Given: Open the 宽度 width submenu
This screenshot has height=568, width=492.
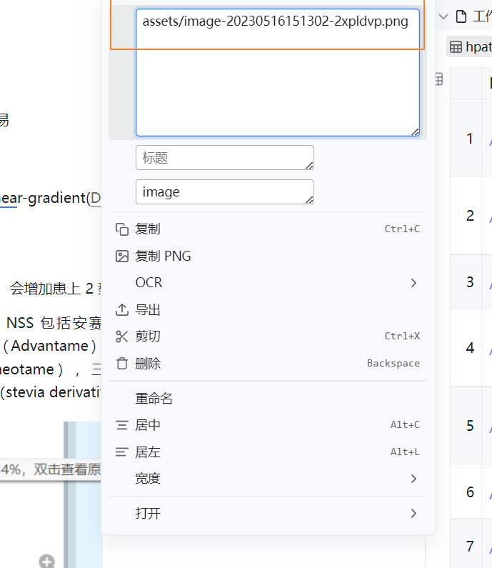Looking at the screenshot, I should coord(268,479).
